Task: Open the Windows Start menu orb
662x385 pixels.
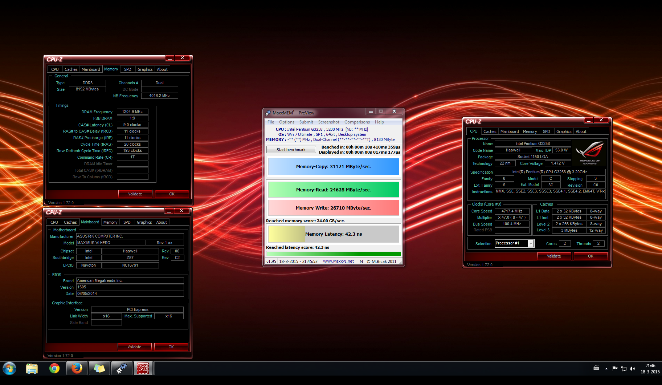Action: tap(9, 369)
